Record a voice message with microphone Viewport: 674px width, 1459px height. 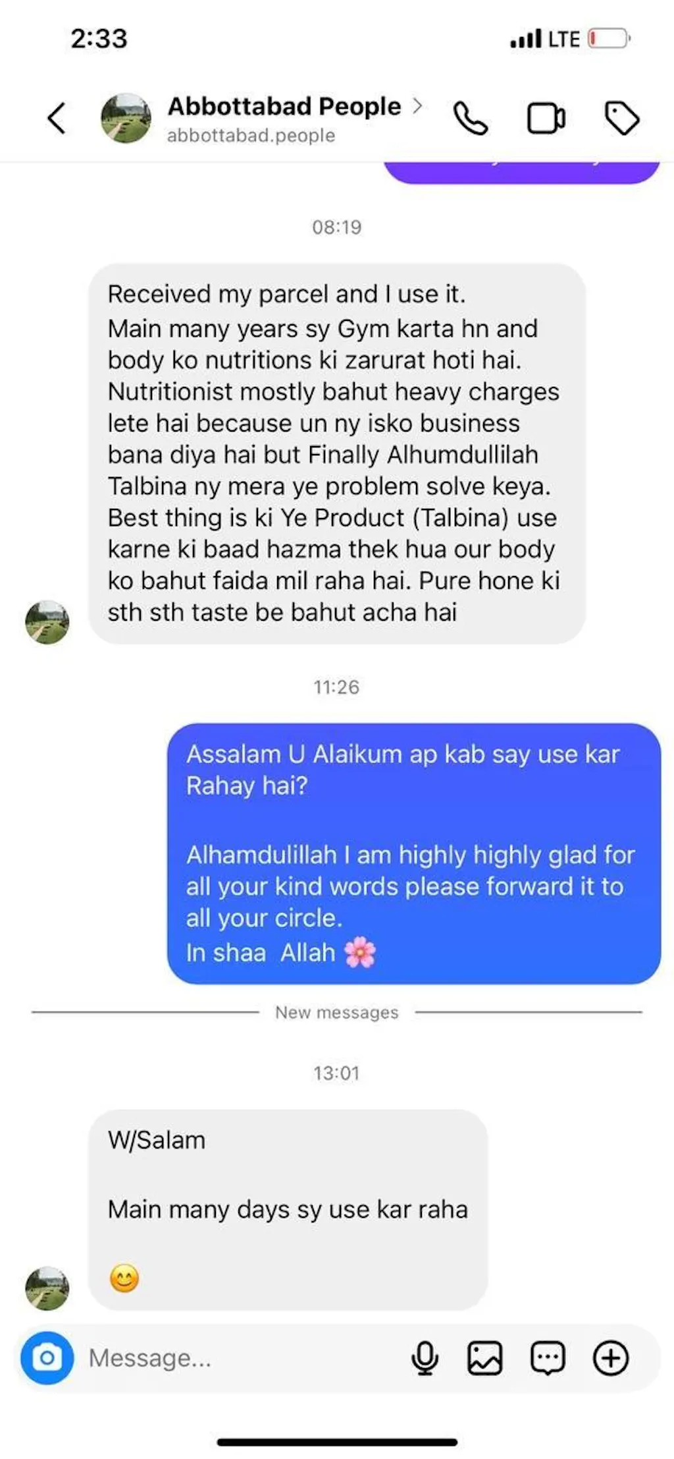click(425, 1358)
